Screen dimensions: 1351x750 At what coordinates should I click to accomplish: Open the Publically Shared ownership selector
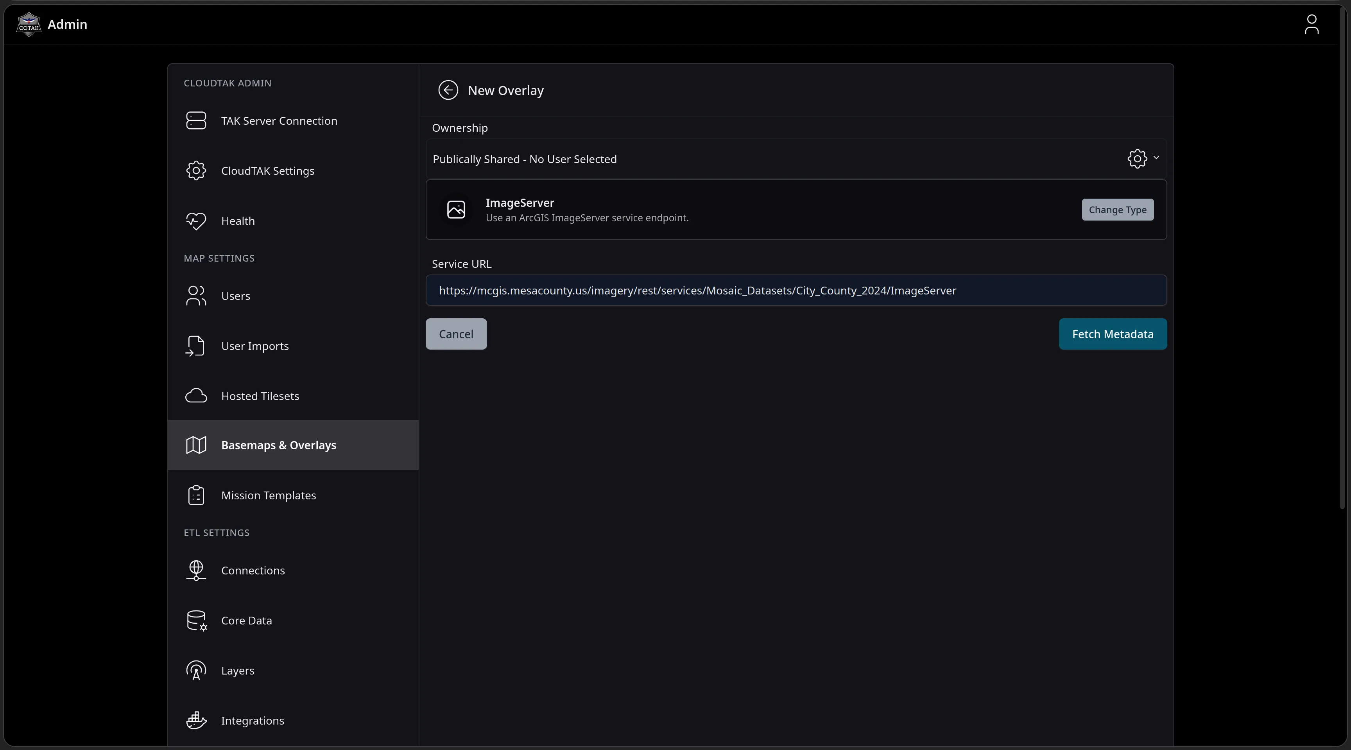(x=796, y=159)
